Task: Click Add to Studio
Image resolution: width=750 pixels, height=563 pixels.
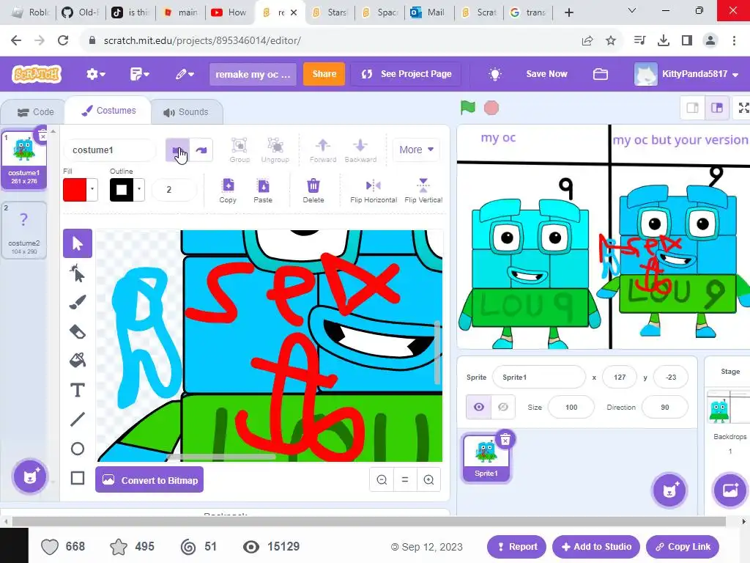Action: (596, 547)
